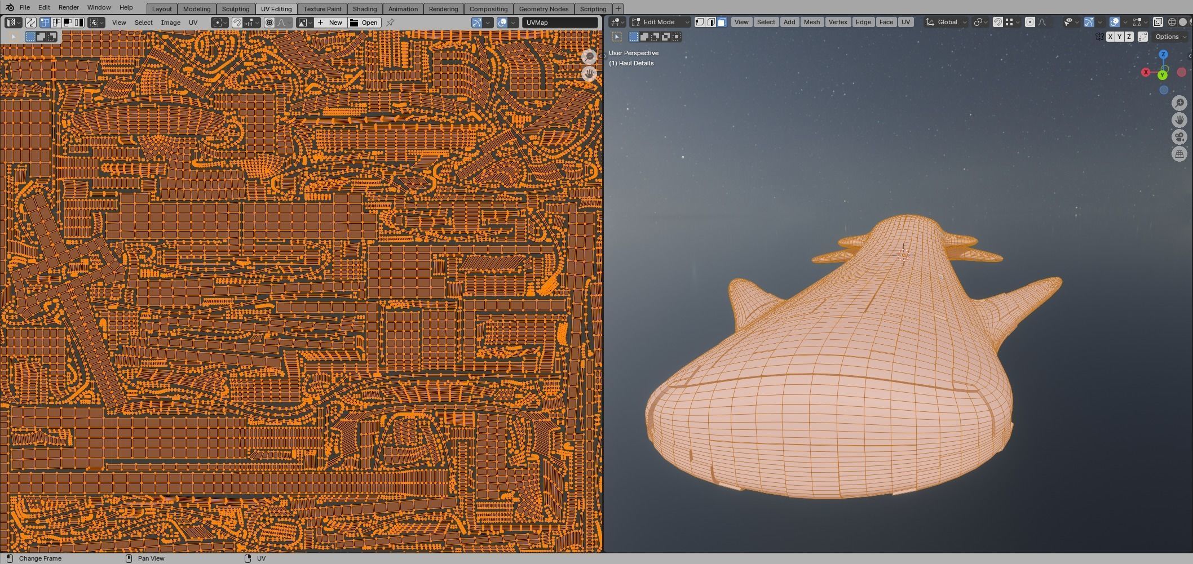1193x564 pixels.
Task: Open the Edit menu
Action: (x=44, y=7)
